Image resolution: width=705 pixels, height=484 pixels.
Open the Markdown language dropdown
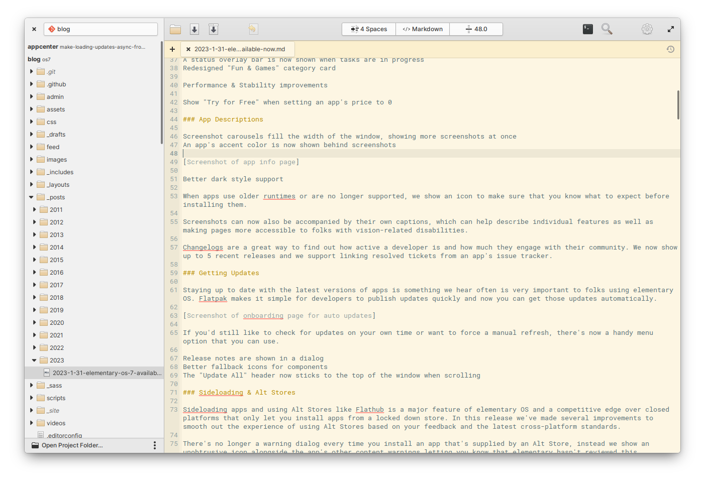pyautogui.click(x=423, y=29)
